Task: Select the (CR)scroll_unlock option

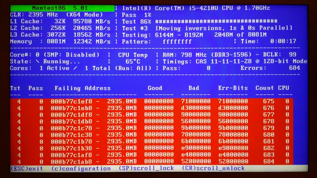Action: (213, 168)
